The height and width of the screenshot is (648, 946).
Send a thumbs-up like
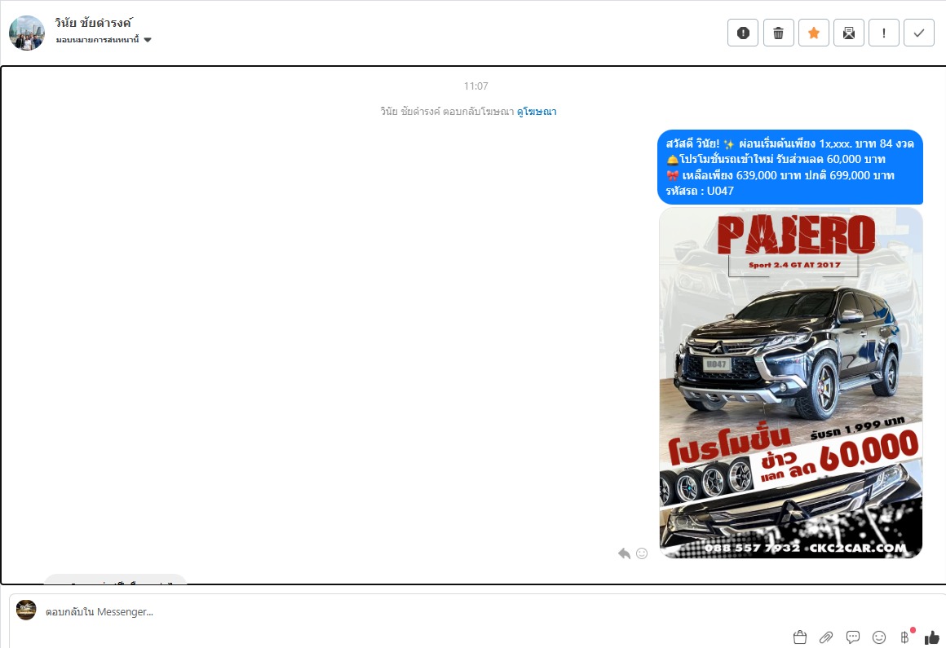click(x=931, y=637)
